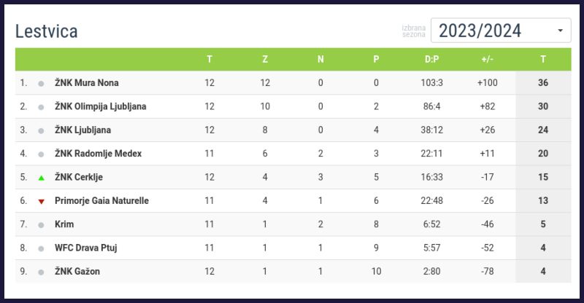Click the +/- goal difference column header
This screenshot has height=303, width=584.
pos(487,59)
